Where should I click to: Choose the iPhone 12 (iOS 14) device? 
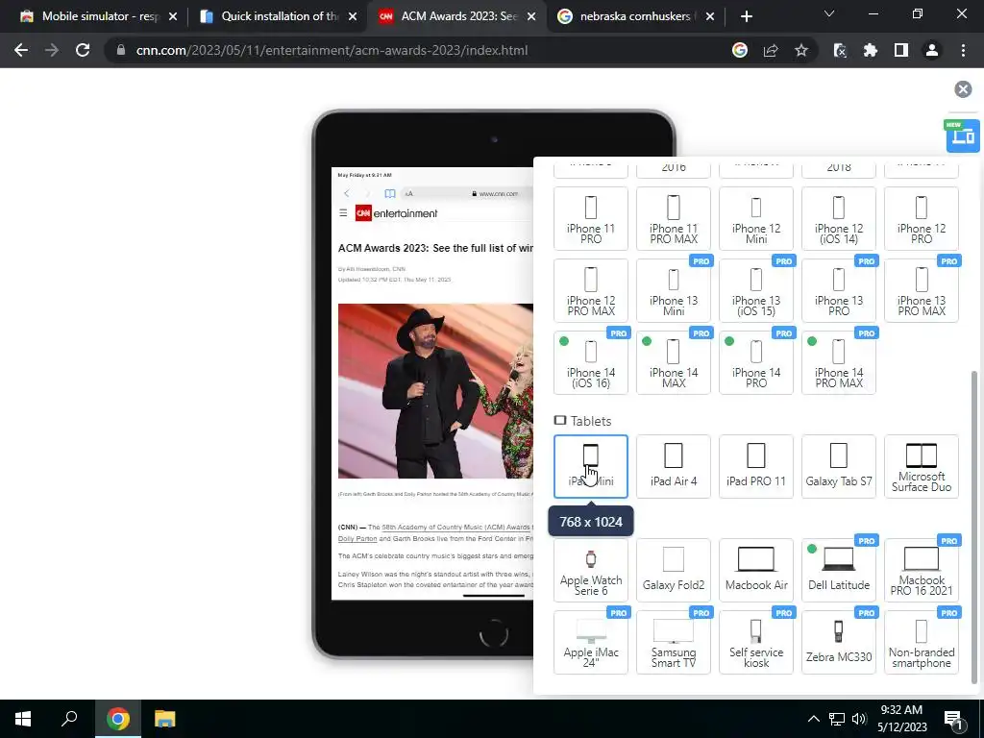[838, 219]
